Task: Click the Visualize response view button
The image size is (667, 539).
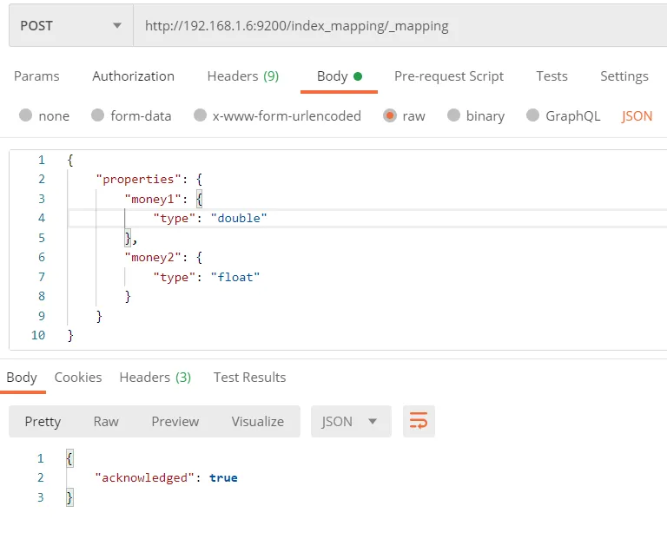Action: click(257, 421)
